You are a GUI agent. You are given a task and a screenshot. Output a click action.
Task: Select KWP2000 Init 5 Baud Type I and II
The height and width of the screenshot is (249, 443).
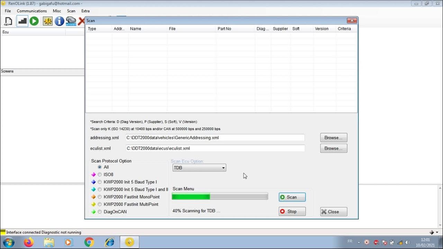(x=100, y=190)
